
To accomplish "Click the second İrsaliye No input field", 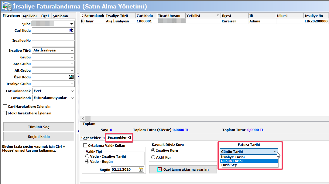I will tap(53, 44).
